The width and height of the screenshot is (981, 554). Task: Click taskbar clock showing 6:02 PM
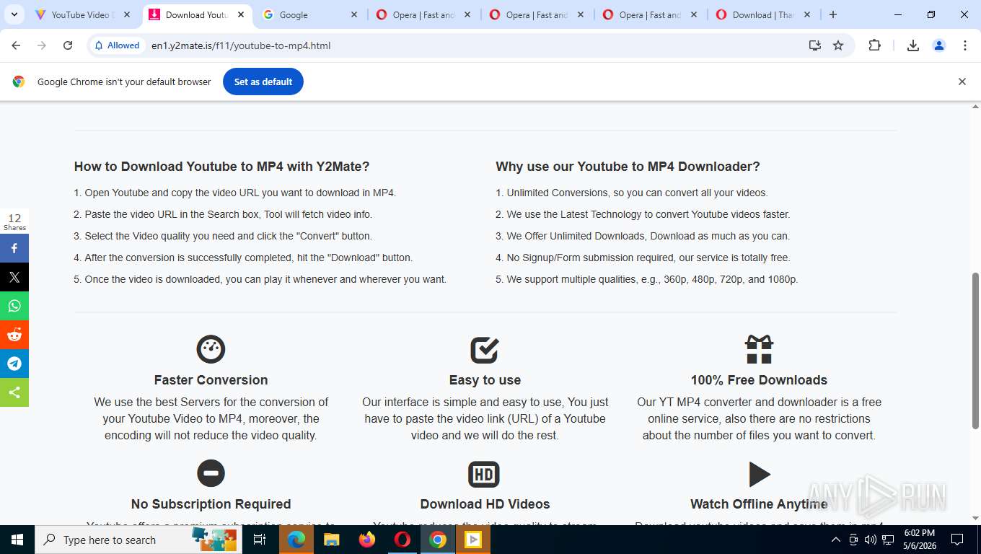click(918, 540)
